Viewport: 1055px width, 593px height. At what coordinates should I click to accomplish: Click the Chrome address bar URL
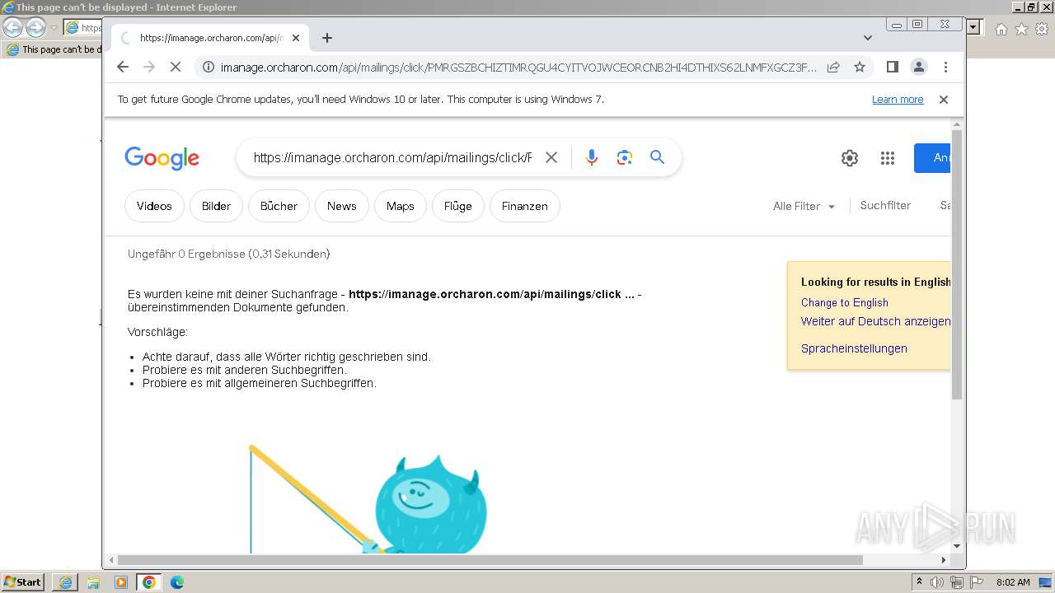[518, 68]
